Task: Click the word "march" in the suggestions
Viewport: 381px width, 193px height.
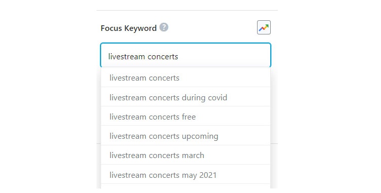Action: [193, 155]
